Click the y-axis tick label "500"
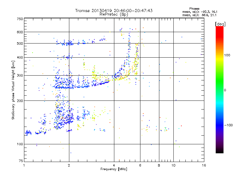The width and height of the screenshot is (240, 180). click(20, 43)
